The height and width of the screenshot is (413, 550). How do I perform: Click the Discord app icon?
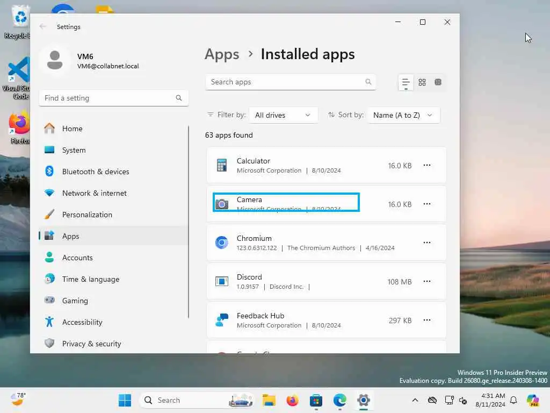tap(222, 281)
